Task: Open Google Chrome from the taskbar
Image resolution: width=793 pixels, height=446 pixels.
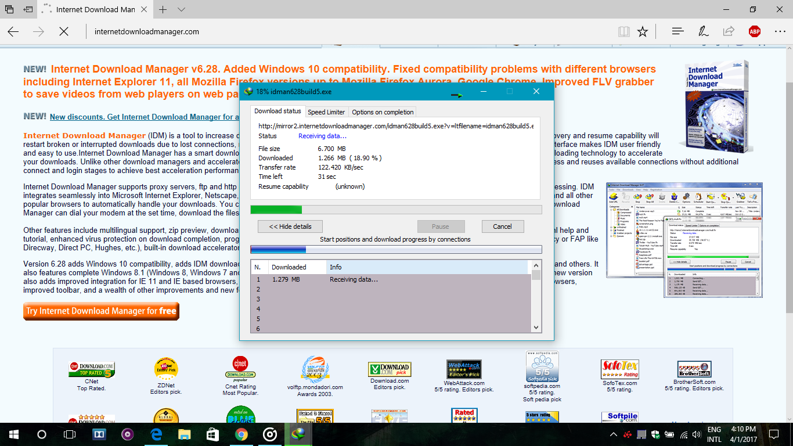Action: (x=241, y=434)
